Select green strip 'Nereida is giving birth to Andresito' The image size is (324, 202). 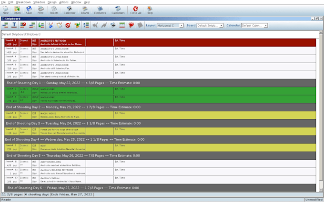160,91
